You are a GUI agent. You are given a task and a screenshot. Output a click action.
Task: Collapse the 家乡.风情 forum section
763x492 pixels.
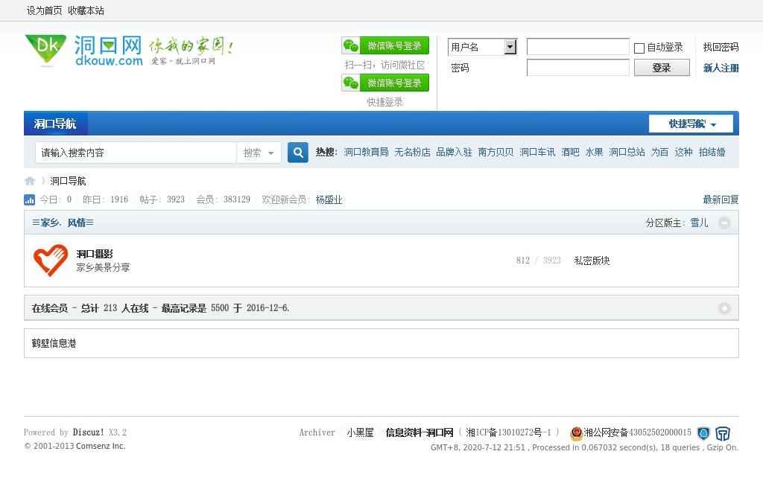(x=724, y=223)
